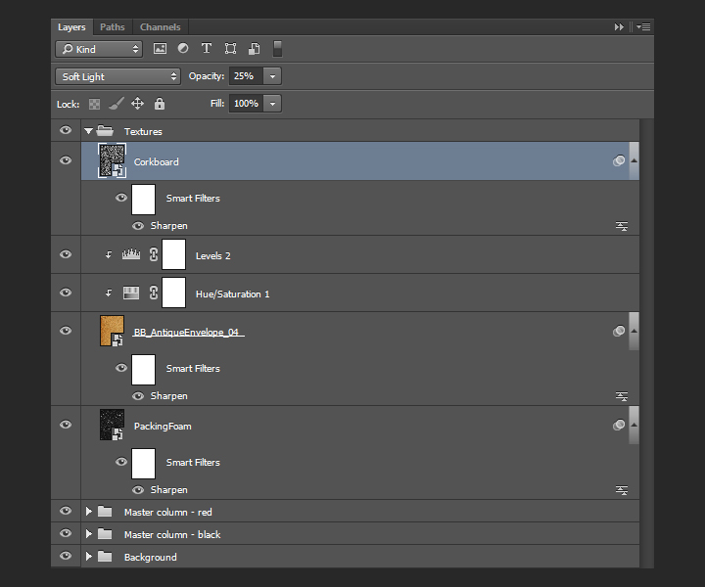Click Corkboard smart filter indicator icon
Screen dimensions: 705x587
619,160
